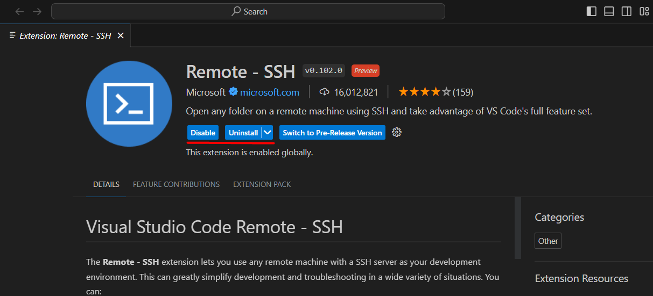This screenshot has height=296, width=653.
Task: Toggle the primary side bar layout icon
Action: (592, 11)
